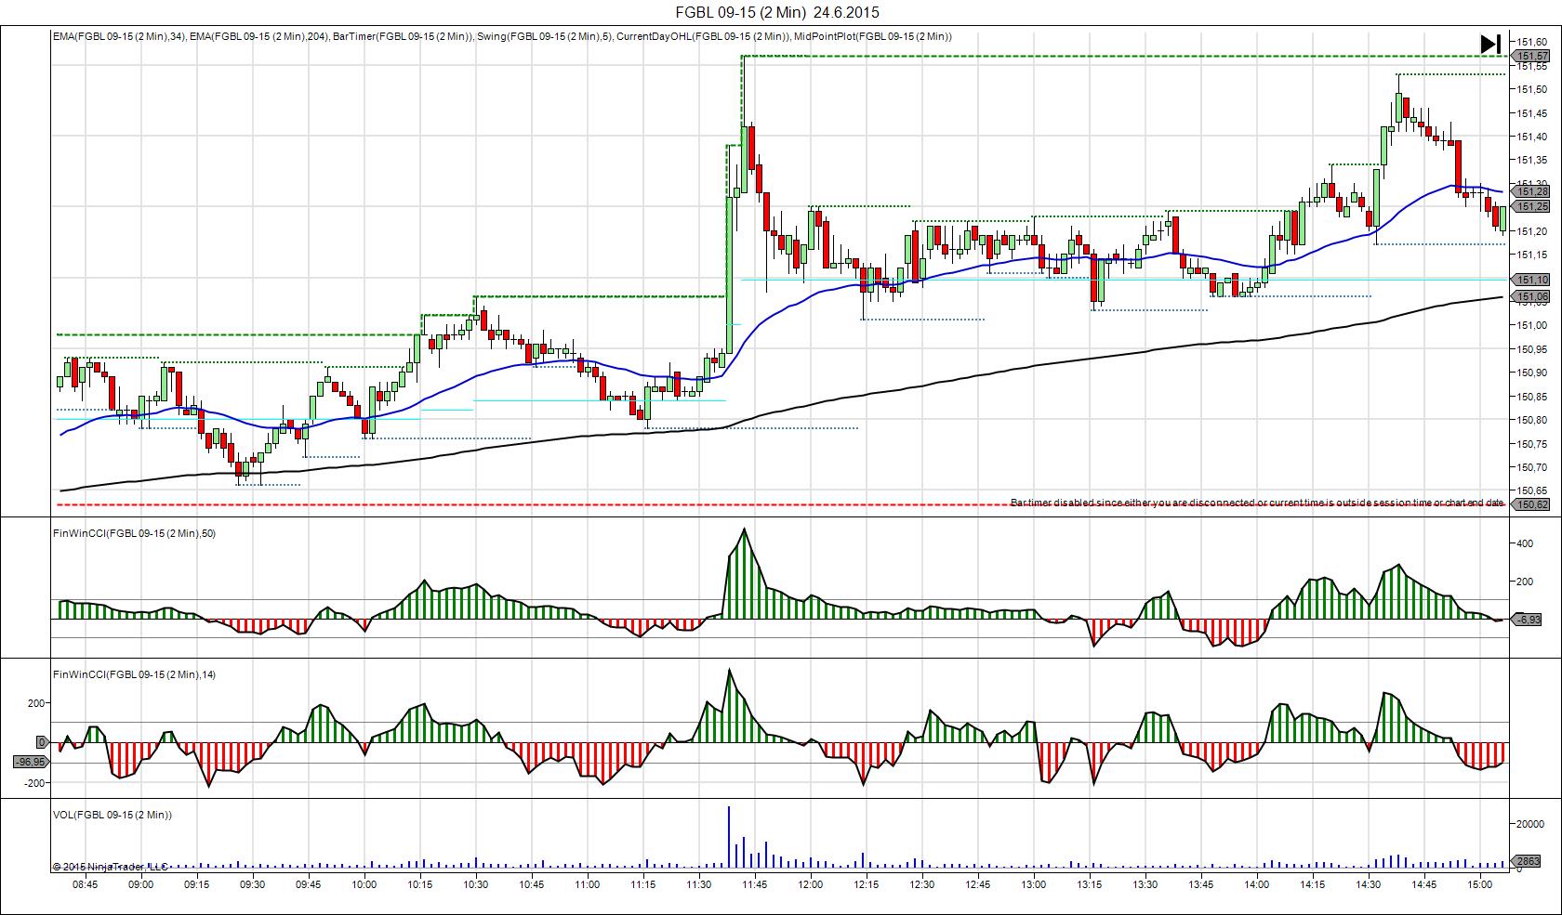Click the 2863 volume value marker
Screen dimensions: 1562x915
click(1529, 861)
